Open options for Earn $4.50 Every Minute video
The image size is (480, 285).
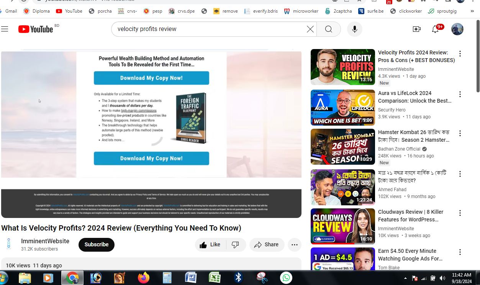(x=460, y=252)
